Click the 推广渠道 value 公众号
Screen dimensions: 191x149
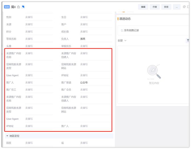click(84, 83)
